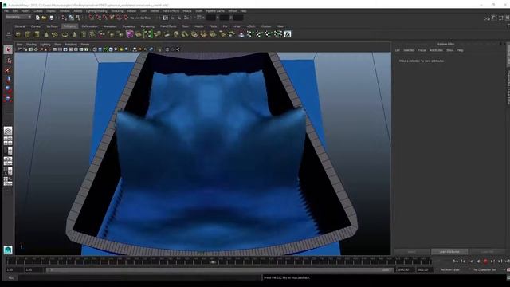Click the green-framed shelf icon

(148, 34)
